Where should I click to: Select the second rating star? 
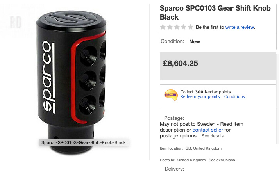tap(170, 27)
